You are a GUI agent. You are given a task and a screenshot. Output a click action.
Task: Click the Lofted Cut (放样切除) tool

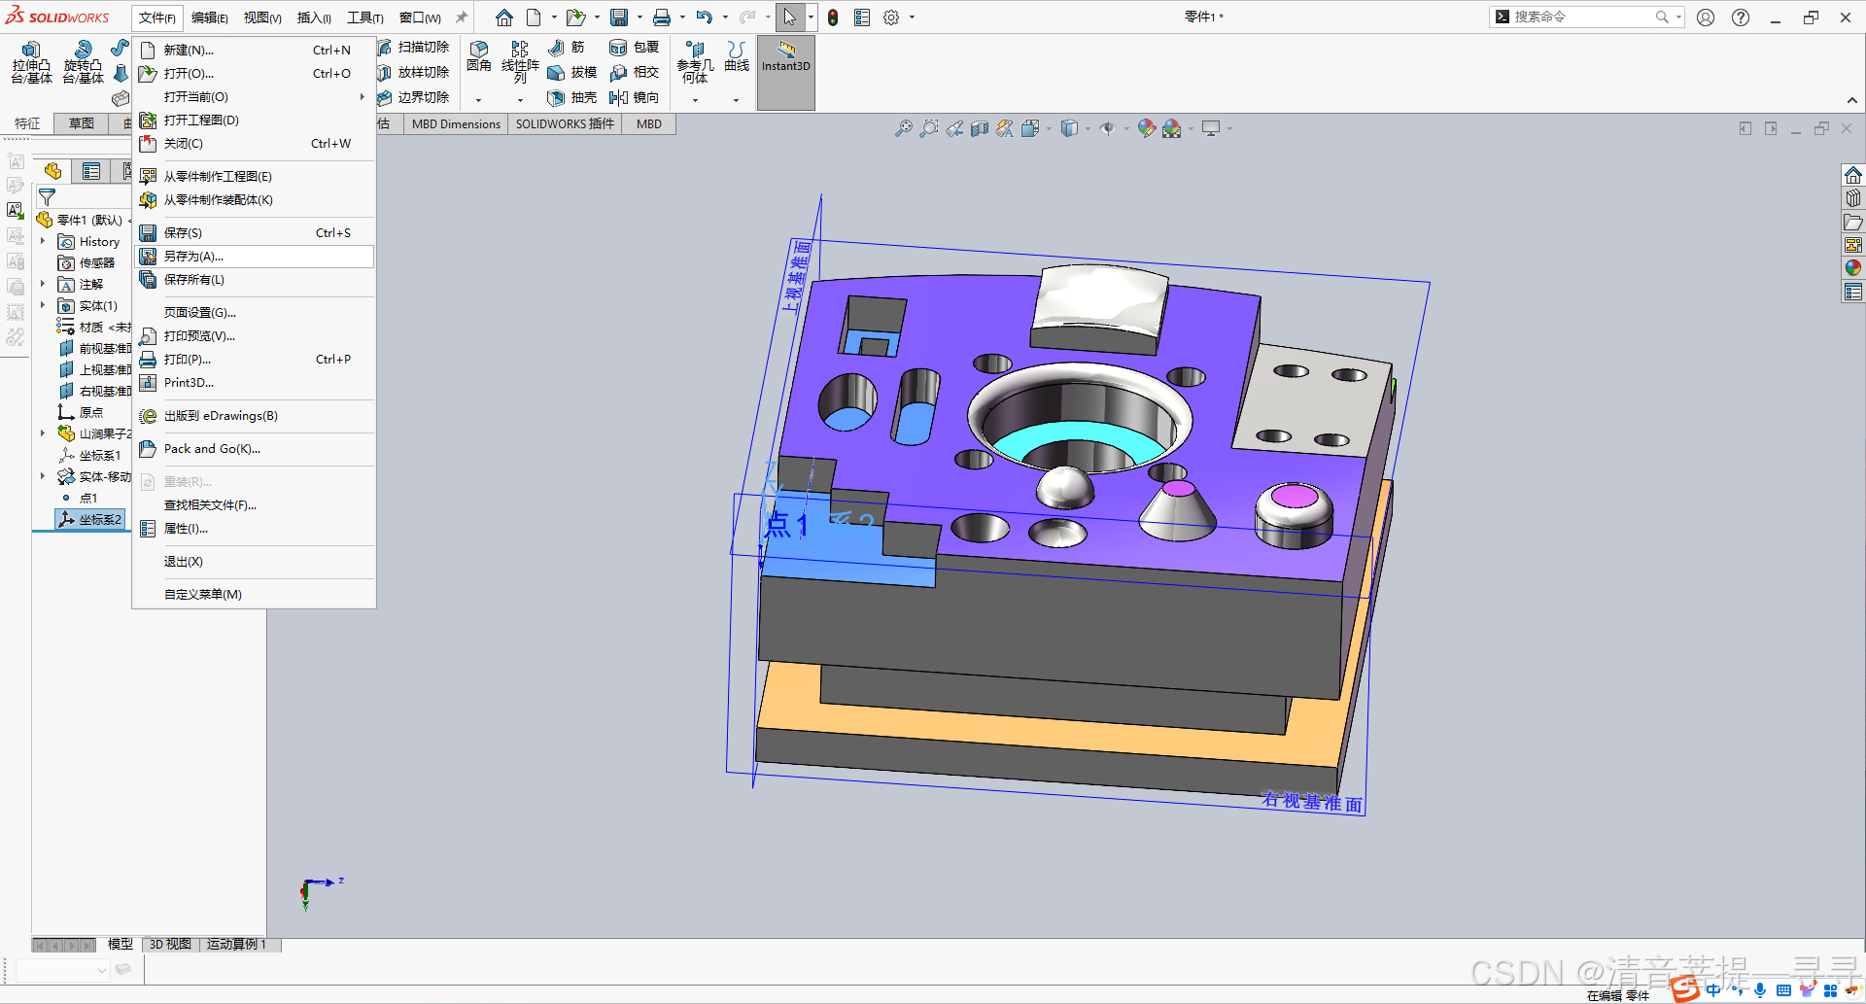(413, 72)
